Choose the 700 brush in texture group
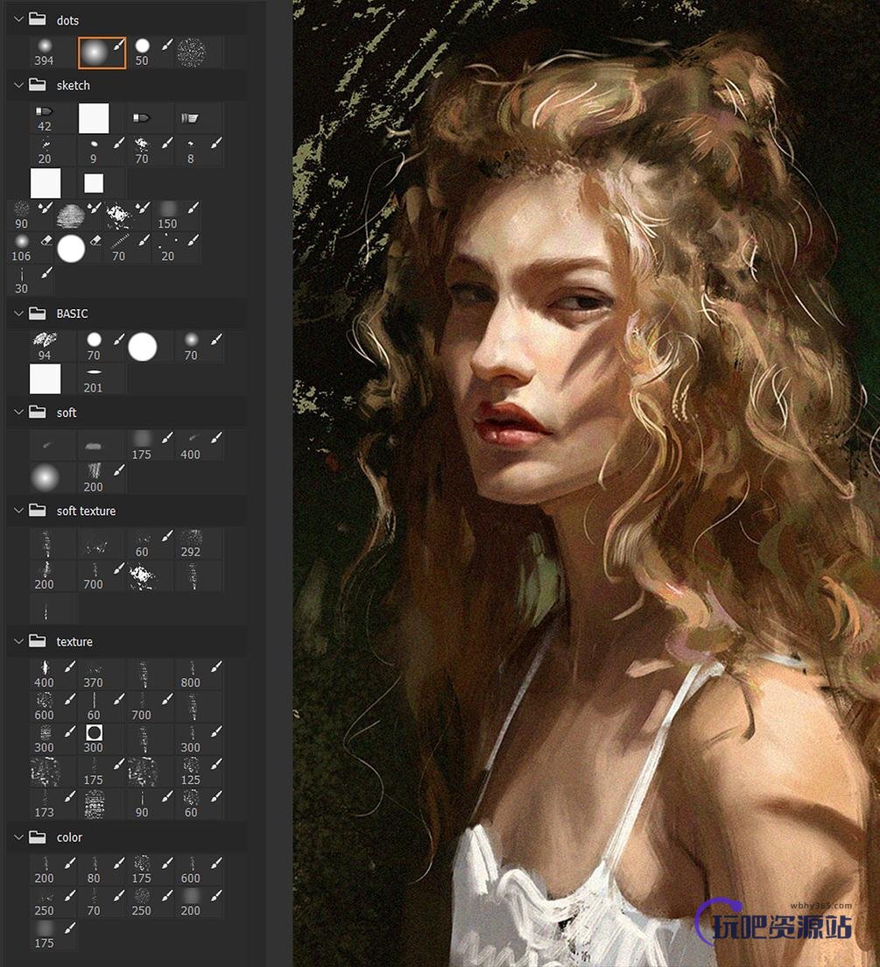 click(151, 707)
